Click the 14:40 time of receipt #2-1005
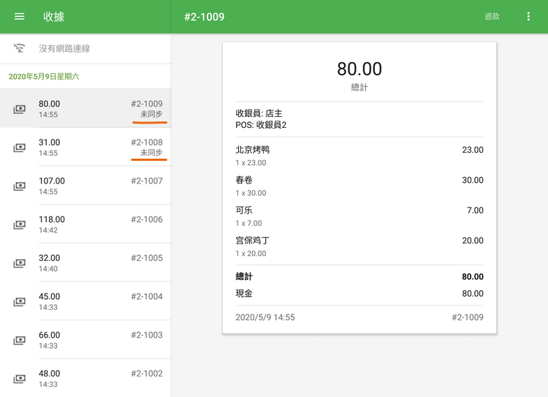The width and height of the screenshot is (548, 397). click(x=48, y=268)
